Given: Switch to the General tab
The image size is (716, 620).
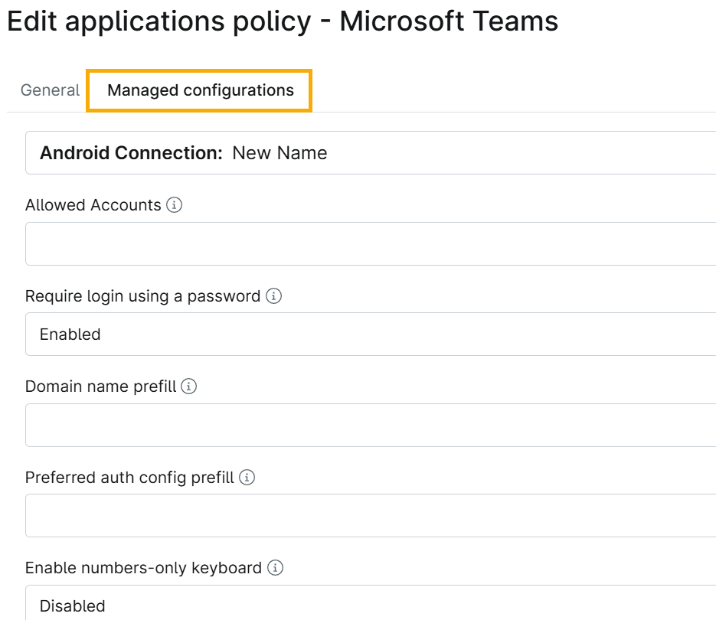Looking at the screenshot, I should tap(50, 90).
